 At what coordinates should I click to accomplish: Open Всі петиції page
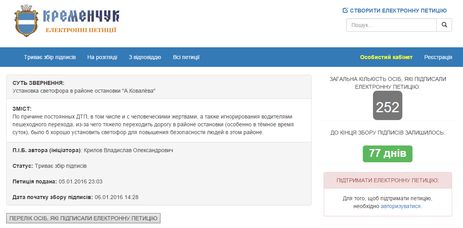186,57
